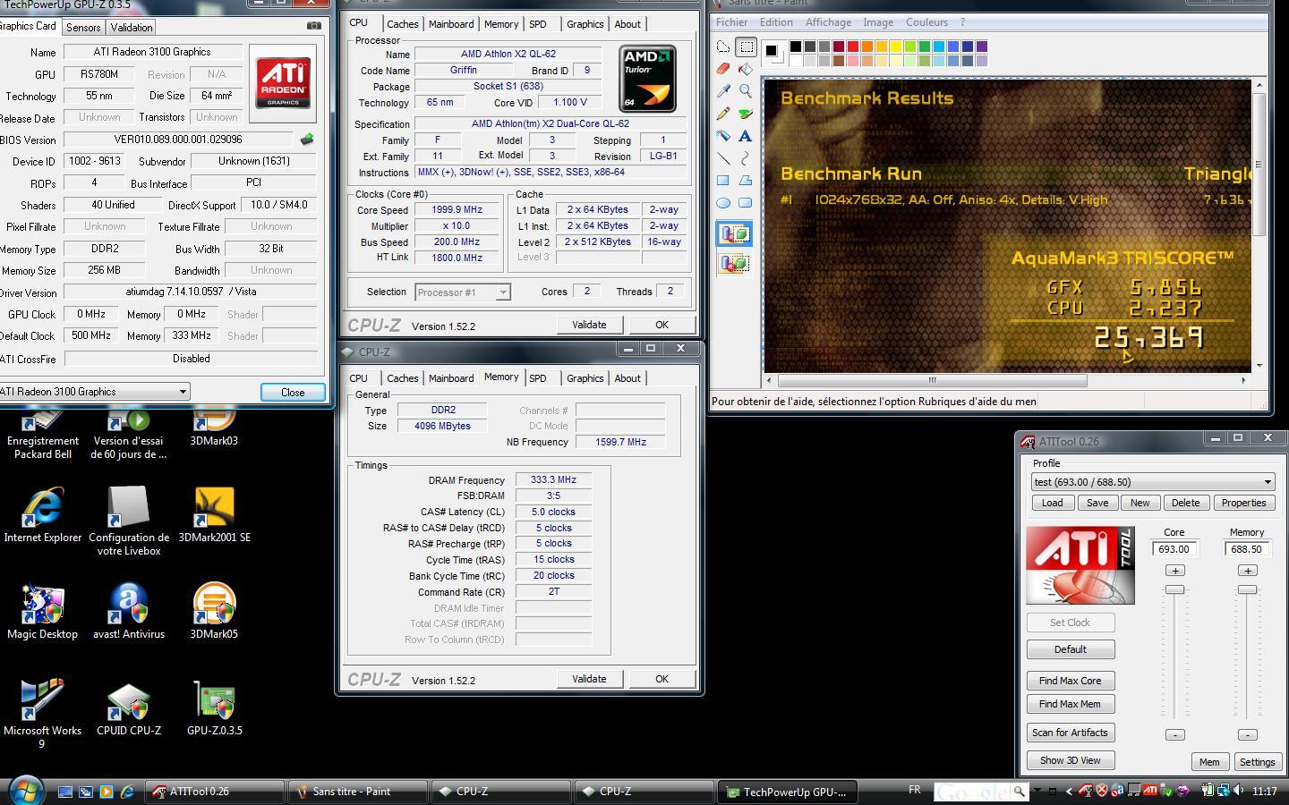Image resolution: width=1289 pixels, height=805 pixels.
Task: Click the GPU-Z screenshot camera icon
Action: click(313, 26)
